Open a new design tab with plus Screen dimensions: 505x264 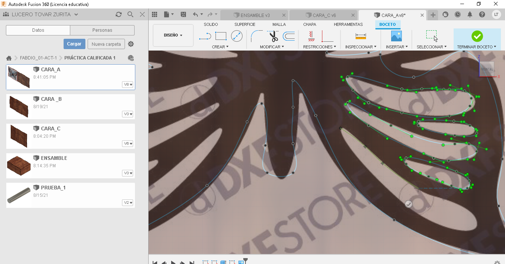click(433, 15)
